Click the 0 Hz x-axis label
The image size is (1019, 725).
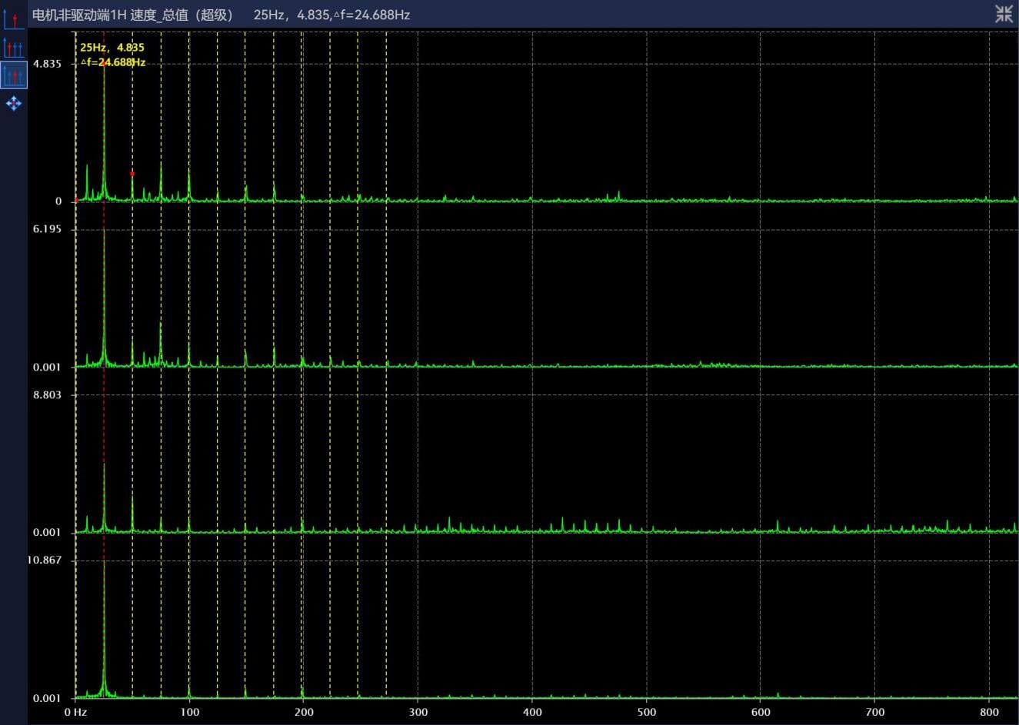pos(75,712)
